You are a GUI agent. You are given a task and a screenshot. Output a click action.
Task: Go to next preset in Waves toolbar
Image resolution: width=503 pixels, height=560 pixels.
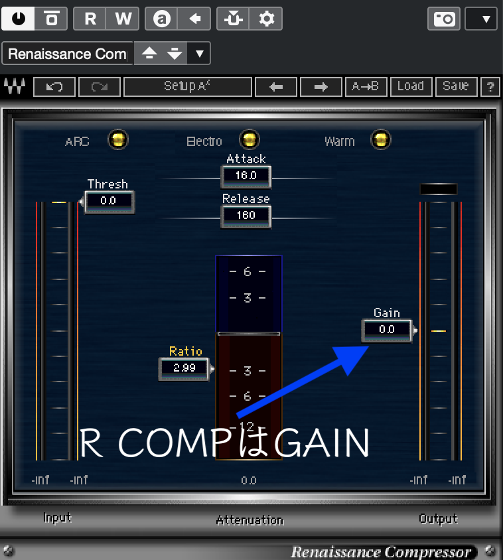click(x=321, y=87)
